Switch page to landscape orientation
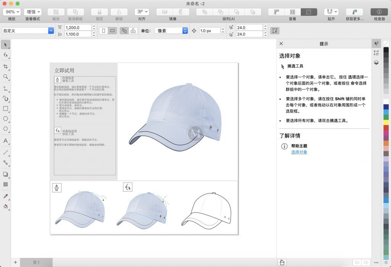The image size is (391, 267). tap(112, 31)
